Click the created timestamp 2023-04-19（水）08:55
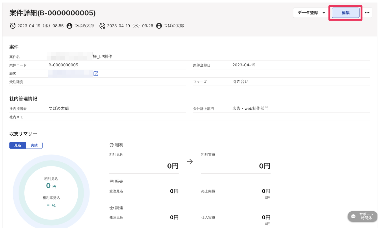The image size is (383, 231). pyautogui.click(x=40, y=26)
